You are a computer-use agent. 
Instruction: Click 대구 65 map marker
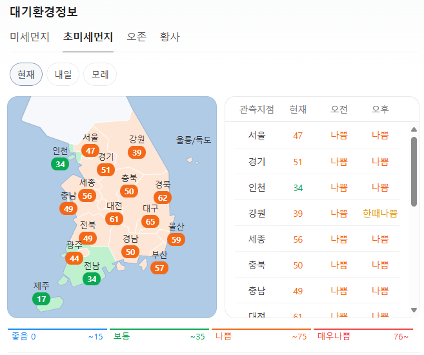[150, 221]
